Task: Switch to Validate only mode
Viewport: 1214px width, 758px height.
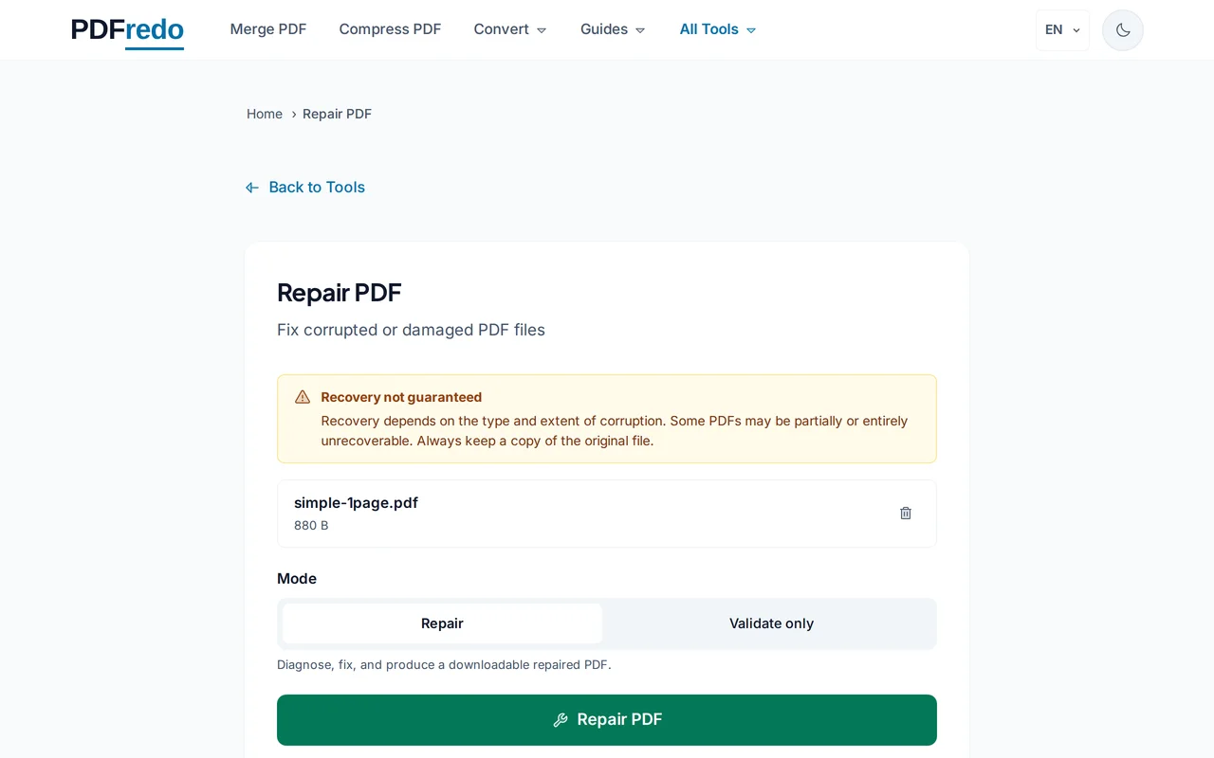Action: [x=771, y=623]
